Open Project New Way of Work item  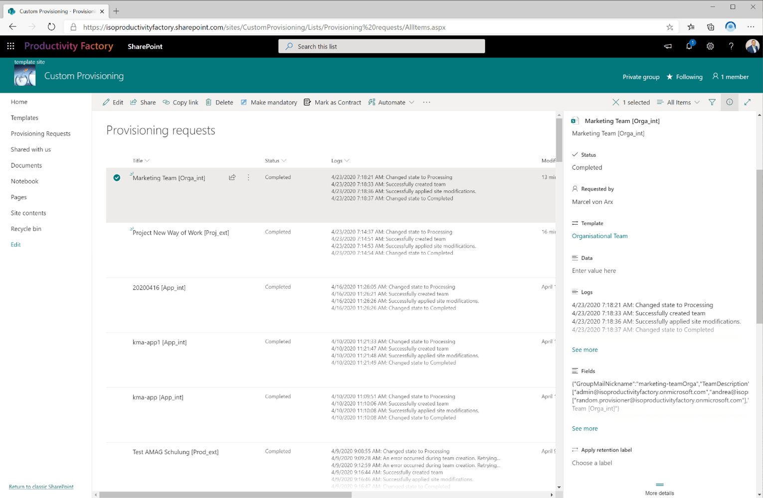tap(181, 233)
